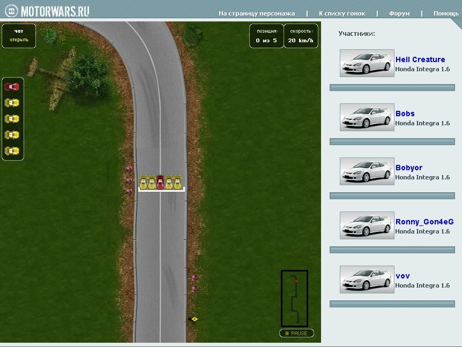Click the red car icon in the standings panel
The image size is (462, 347).
pos(12,87)
